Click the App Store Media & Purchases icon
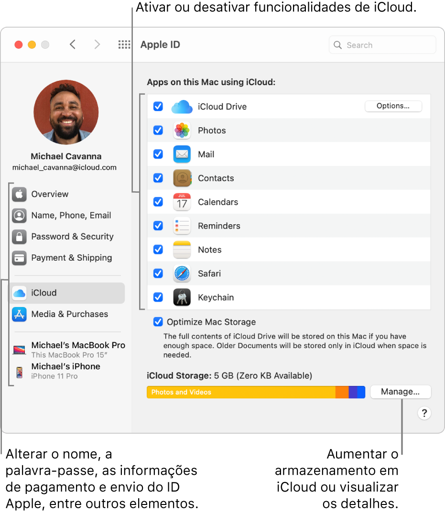 click(x=20, y=314)
